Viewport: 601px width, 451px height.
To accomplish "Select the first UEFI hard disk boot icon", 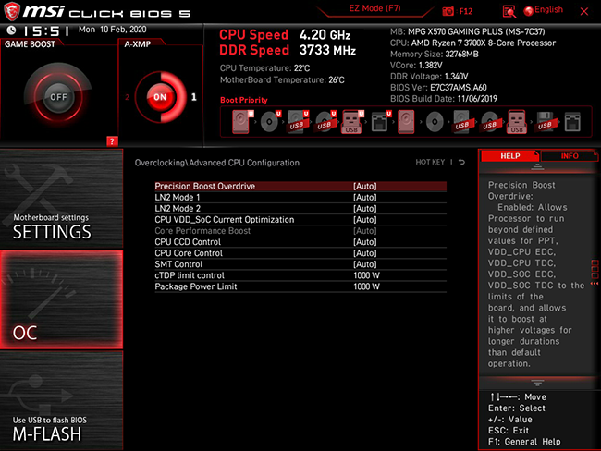I will tap(241, 122).
